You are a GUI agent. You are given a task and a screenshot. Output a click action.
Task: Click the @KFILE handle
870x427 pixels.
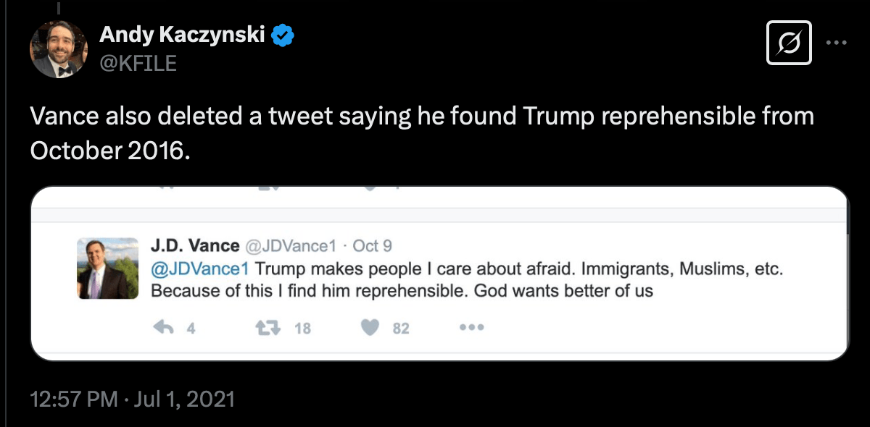coord(138,63)
